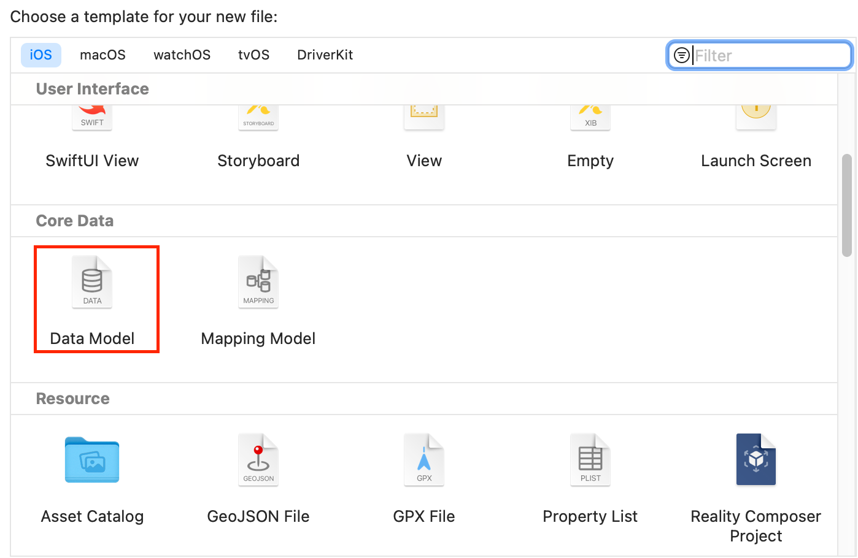Switch to the tvOS platform tab
Image resolution: width=858 pixels, height=558 pixels.
(x=253, y=55)
